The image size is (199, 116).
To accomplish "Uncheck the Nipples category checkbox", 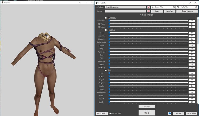I will coord(106,30).
